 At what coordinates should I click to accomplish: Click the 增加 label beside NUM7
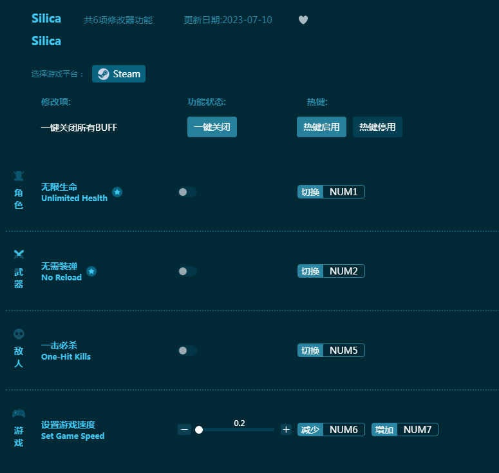click(x=384, y=430)
